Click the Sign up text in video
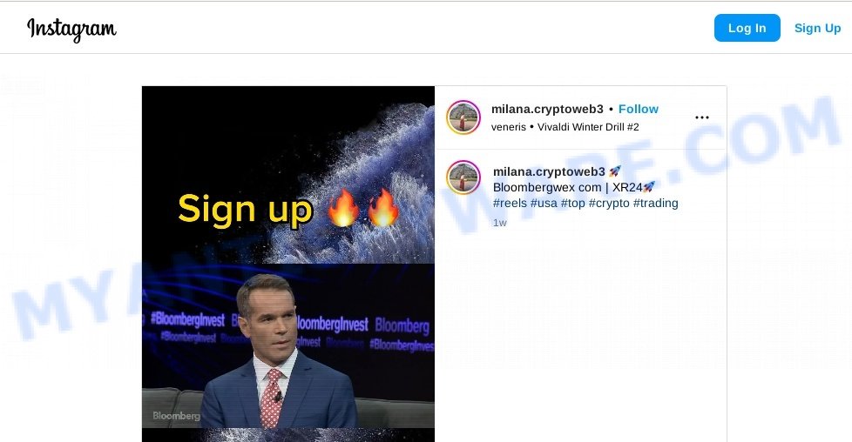This screenshot has height=442, width=852. (245, 210)
